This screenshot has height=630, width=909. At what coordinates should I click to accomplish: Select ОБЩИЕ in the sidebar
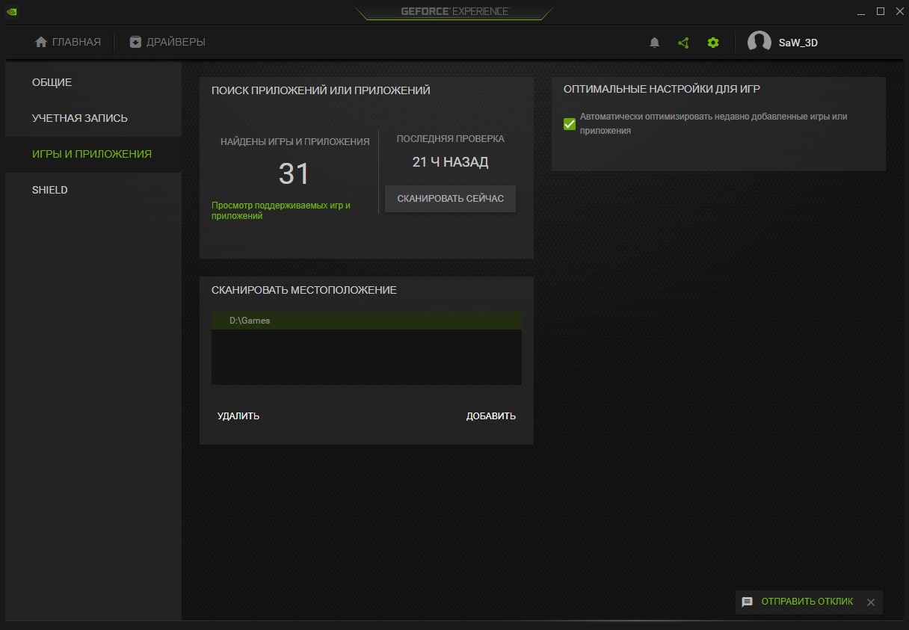(93, 82)
